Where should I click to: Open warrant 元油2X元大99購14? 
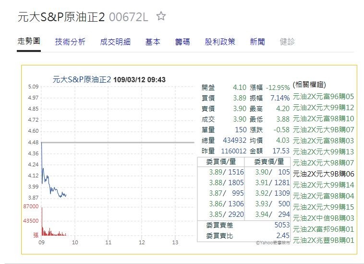323,185
